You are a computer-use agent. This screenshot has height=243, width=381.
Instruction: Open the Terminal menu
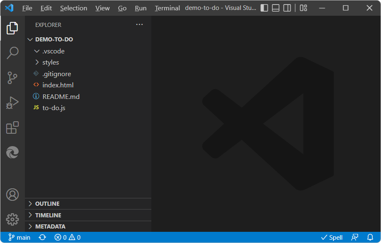point(167,8)
